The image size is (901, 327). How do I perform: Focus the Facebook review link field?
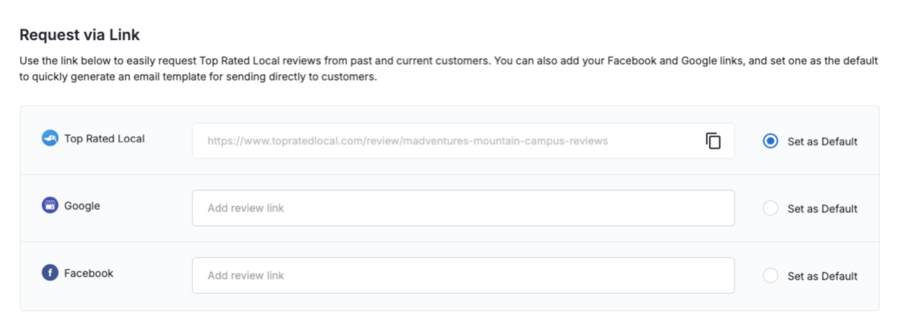[x=463, y=275]
